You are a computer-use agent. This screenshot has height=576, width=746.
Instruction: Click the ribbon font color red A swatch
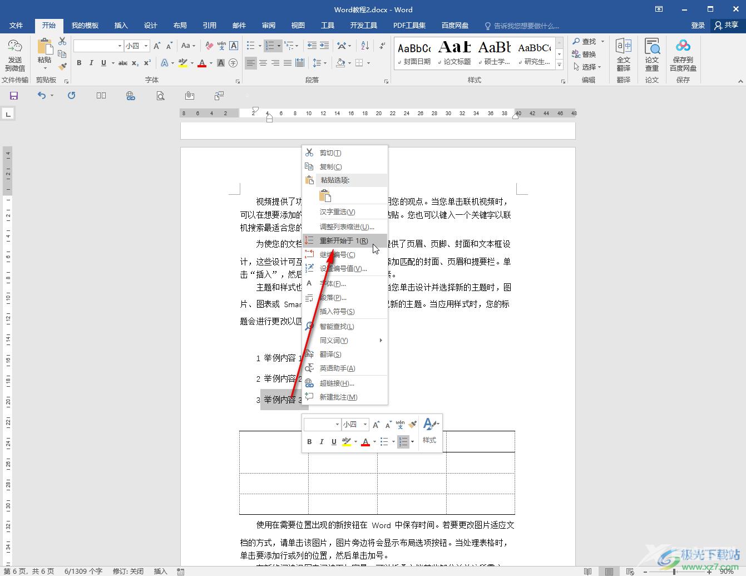pos(202,63)
